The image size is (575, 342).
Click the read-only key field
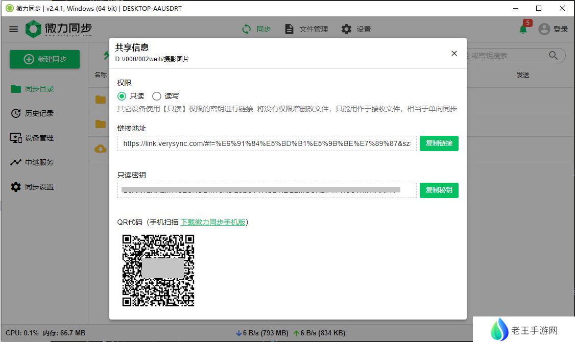(267, 190)
